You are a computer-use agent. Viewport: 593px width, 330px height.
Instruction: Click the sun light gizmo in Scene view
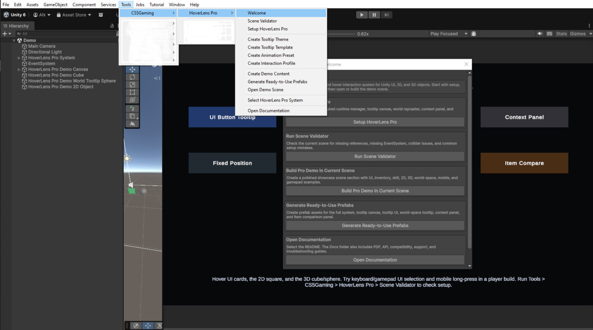tap(127, 158)
